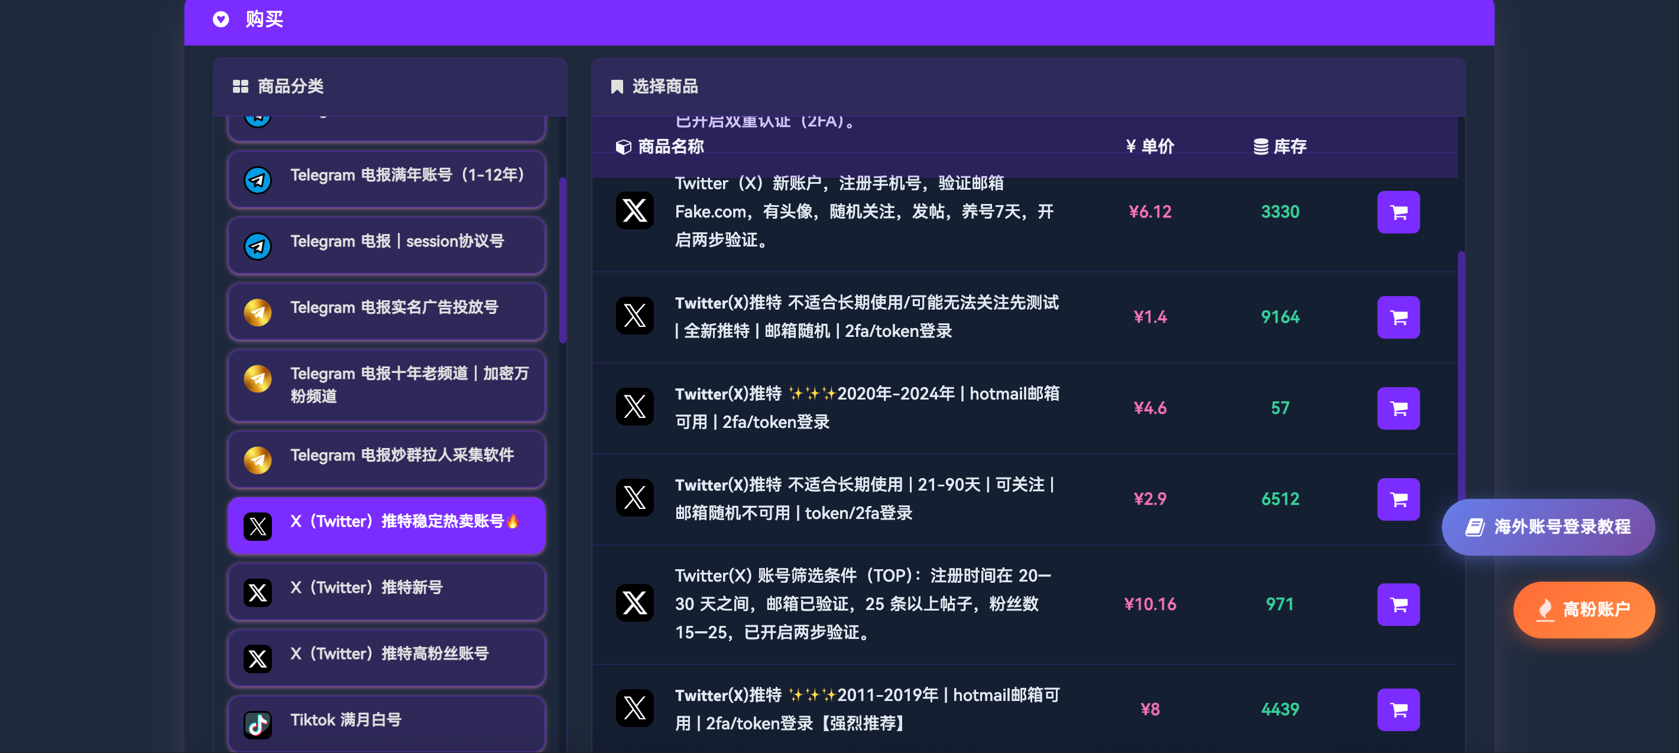Click the heart icon beside 购买 header
Viewport: 1679px width, 753px height.
pyautogui.click(x=221, y=20)
